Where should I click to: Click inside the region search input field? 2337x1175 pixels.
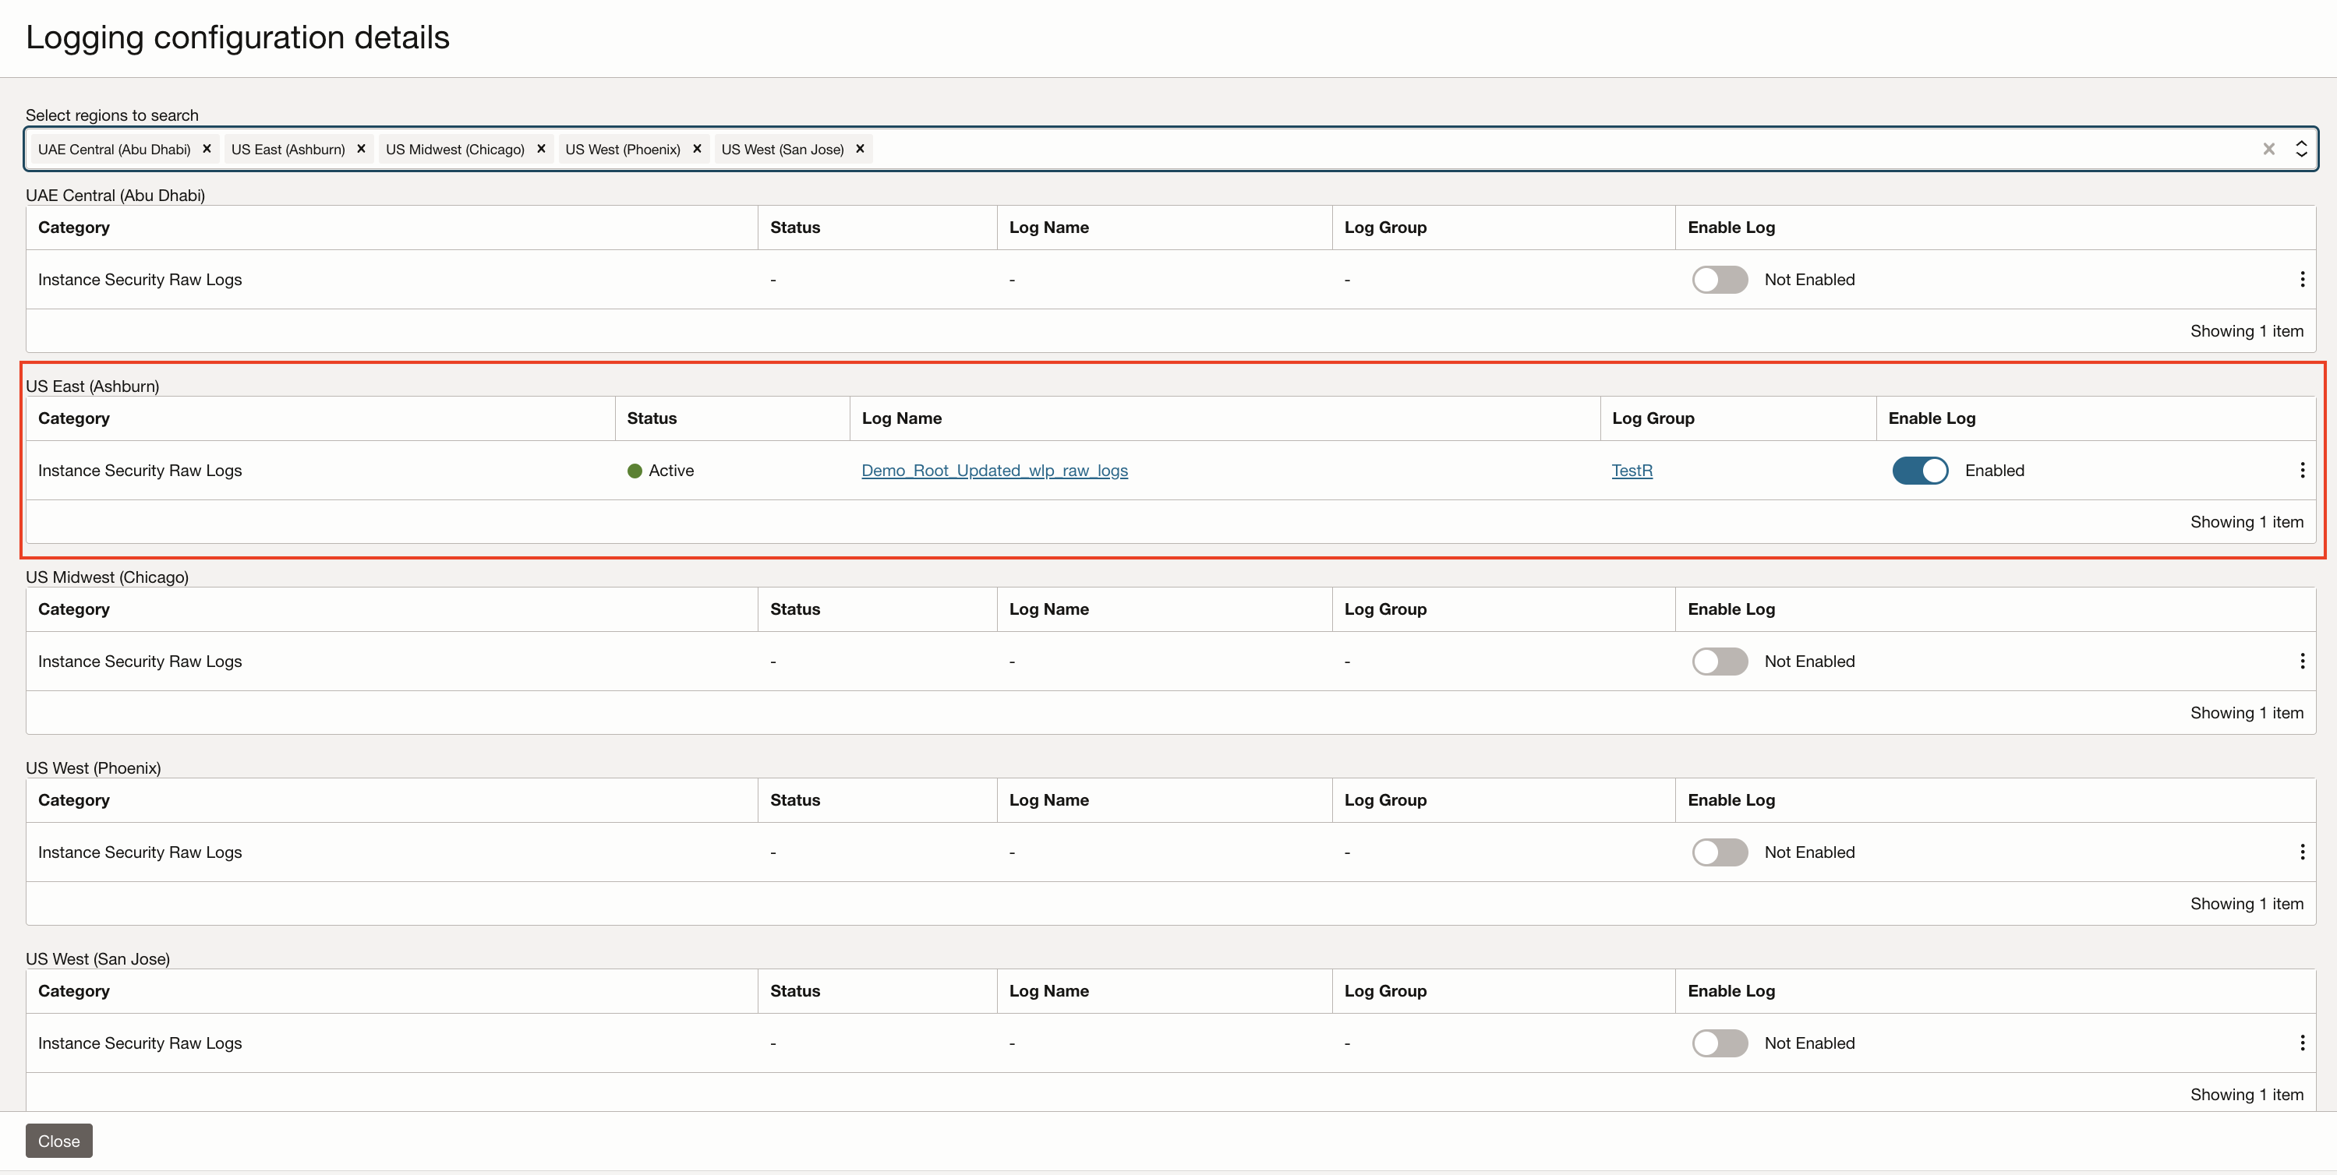1542,149
